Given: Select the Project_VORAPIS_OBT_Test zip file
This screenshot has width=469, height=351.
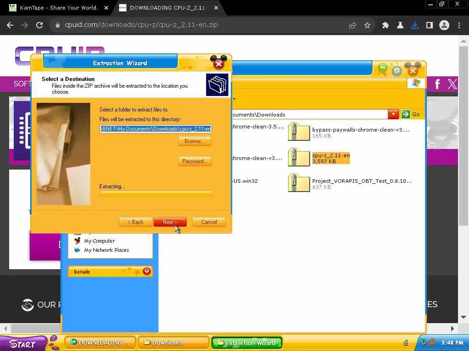Looking at the screenshot, I should point(349,183).
